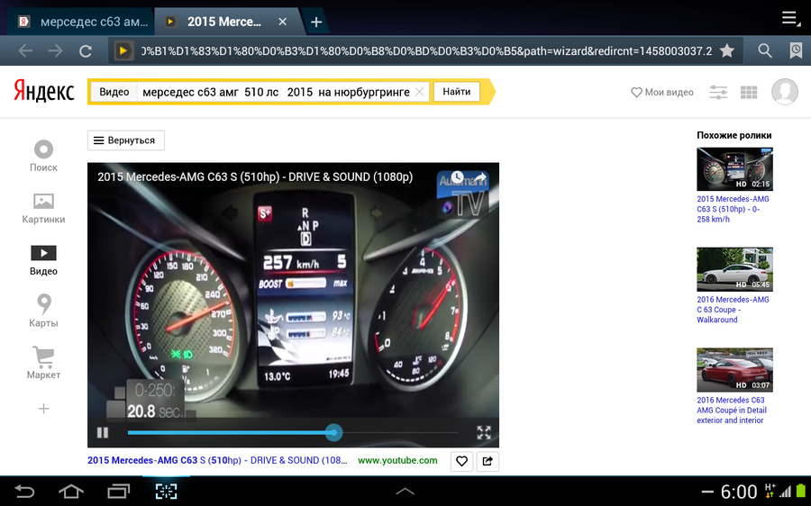Close the 2015 Merce... tab
The height and width of the screenshot is (506, 811).
(282, 22)
